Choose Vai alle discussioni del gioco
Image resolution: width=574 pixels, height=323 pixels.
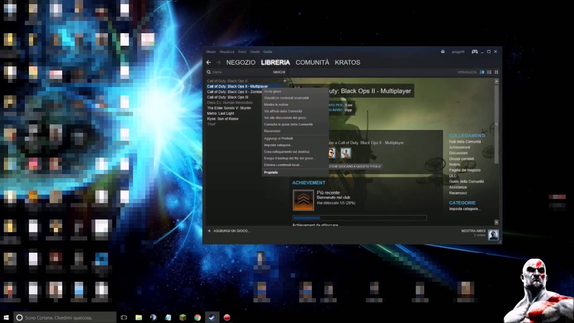[295, 118]
